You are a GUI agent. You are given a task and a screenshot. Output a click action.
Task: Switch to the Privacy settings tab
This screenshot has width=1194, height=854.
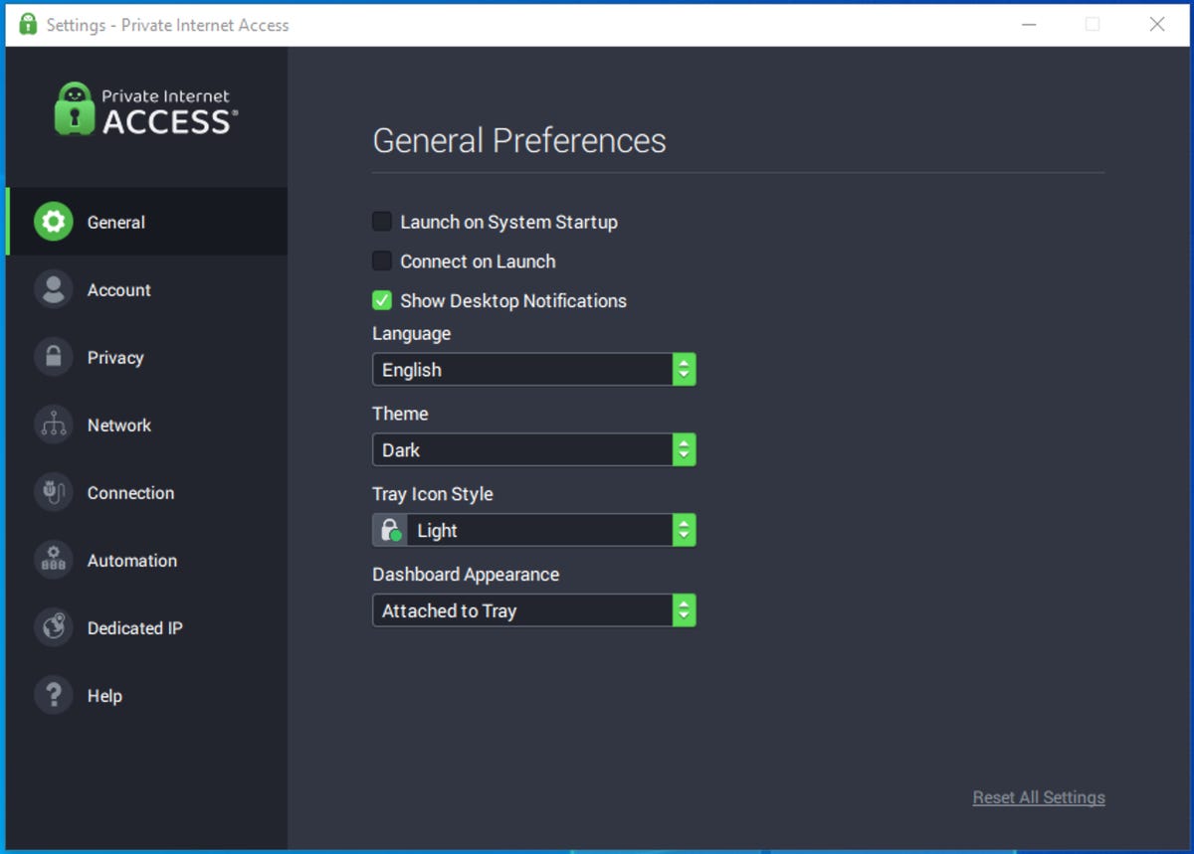(x=147, y=357)
